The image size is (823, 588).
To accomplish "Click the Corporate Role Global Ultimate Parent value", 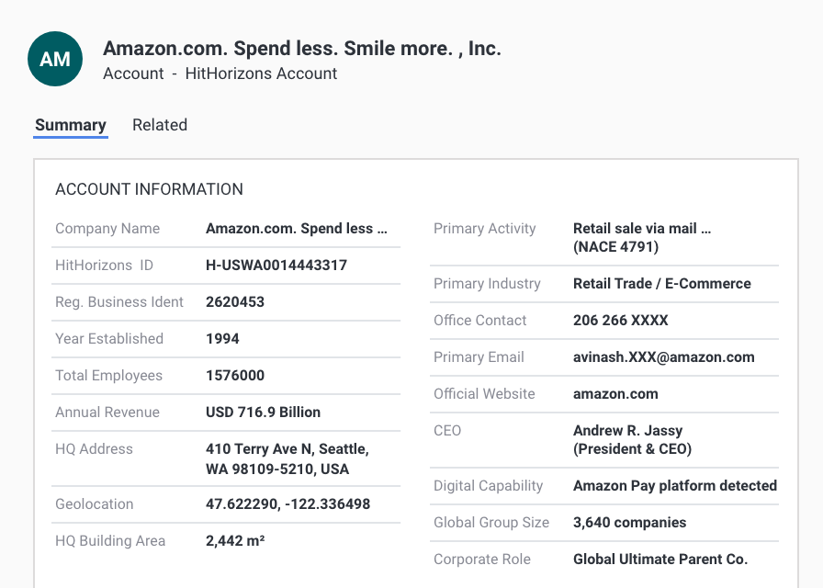I will [x=660, y=560].
